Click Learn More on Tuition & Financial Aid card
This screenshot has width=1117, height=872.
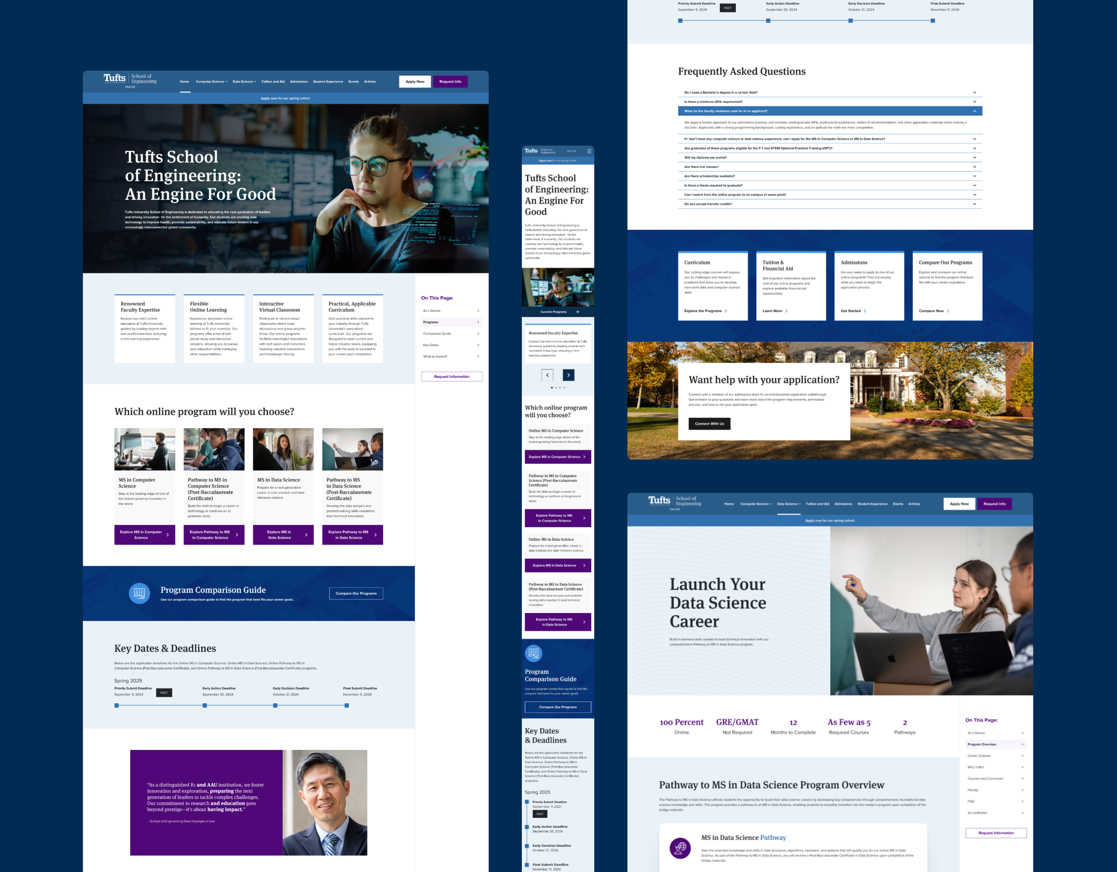click(x=775, y=311)
